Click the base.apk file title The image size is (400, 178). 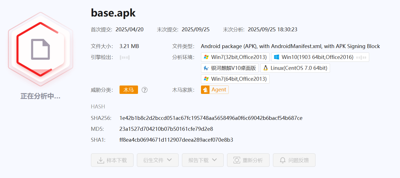113,13
